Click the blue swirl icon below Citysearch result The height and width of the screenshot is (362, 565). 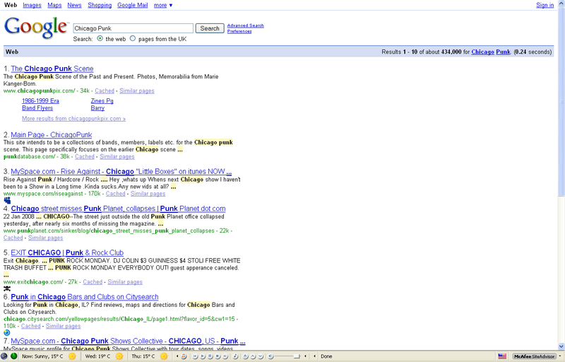coord(7,333)
